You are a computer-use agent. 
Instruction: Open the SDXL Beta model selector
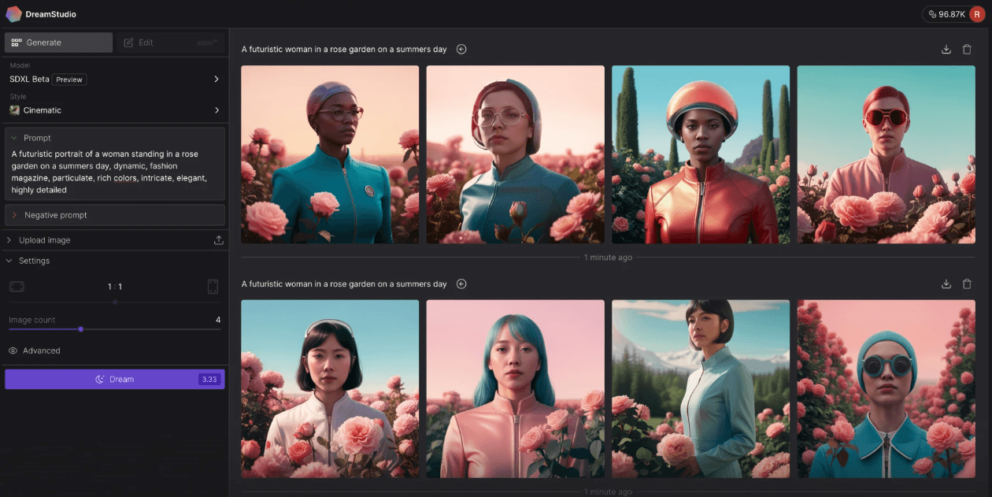click(x=114, y=80)
